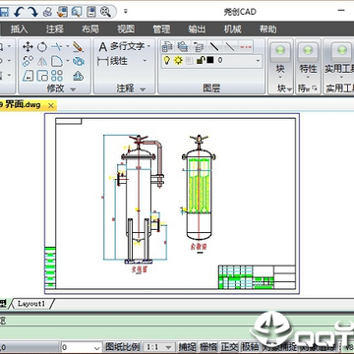Open the 注释 ribbon tab

point(54,29)
